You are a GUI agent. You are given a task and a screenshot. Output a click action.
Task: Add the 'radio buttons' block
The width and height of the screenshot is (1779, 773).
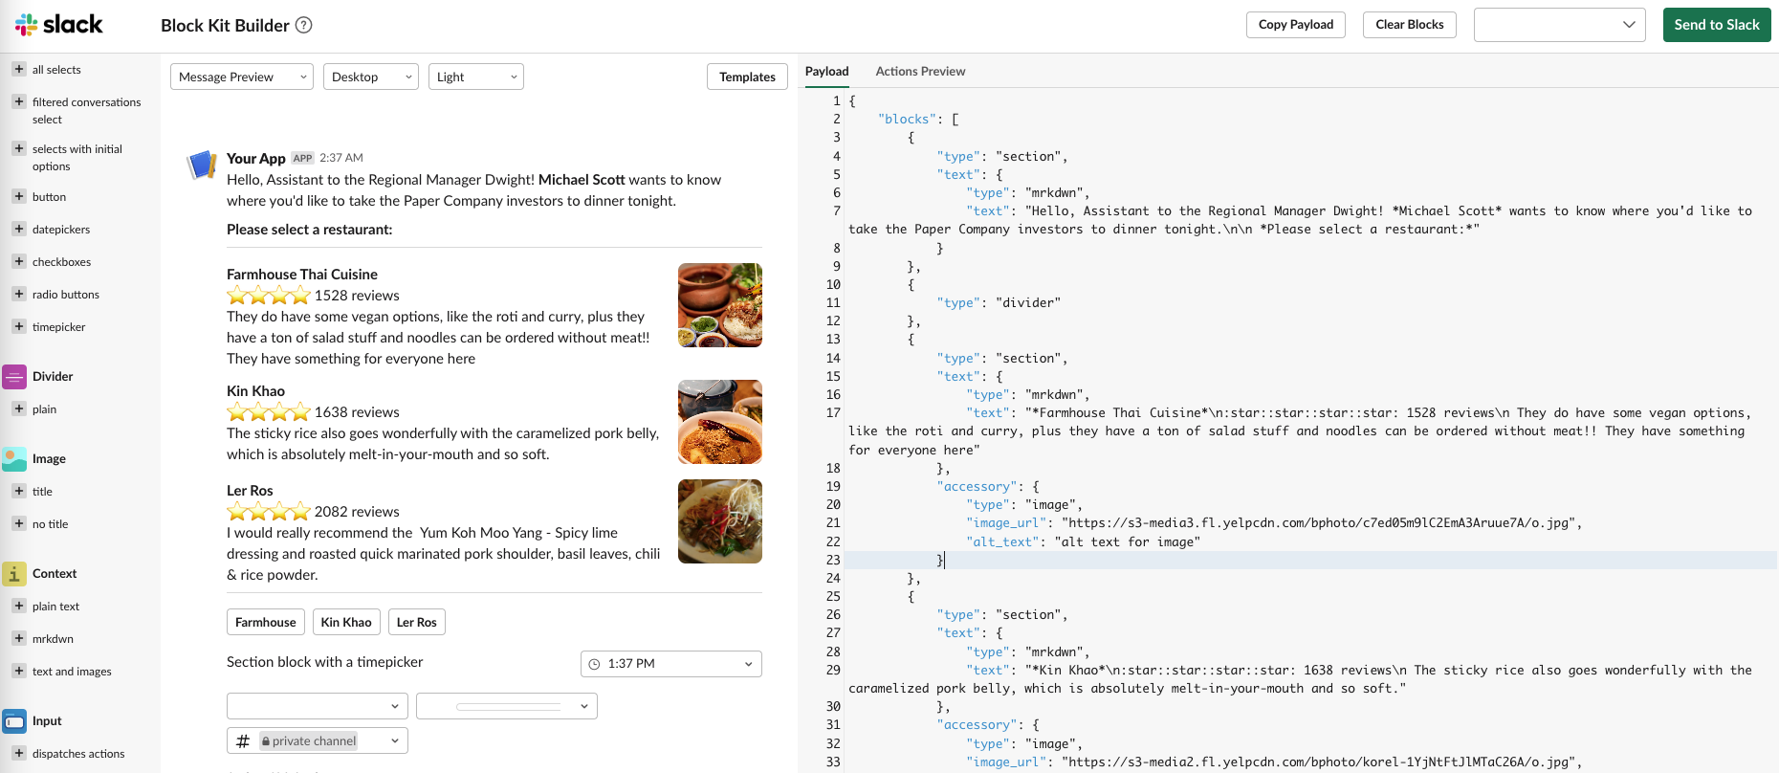18,294
